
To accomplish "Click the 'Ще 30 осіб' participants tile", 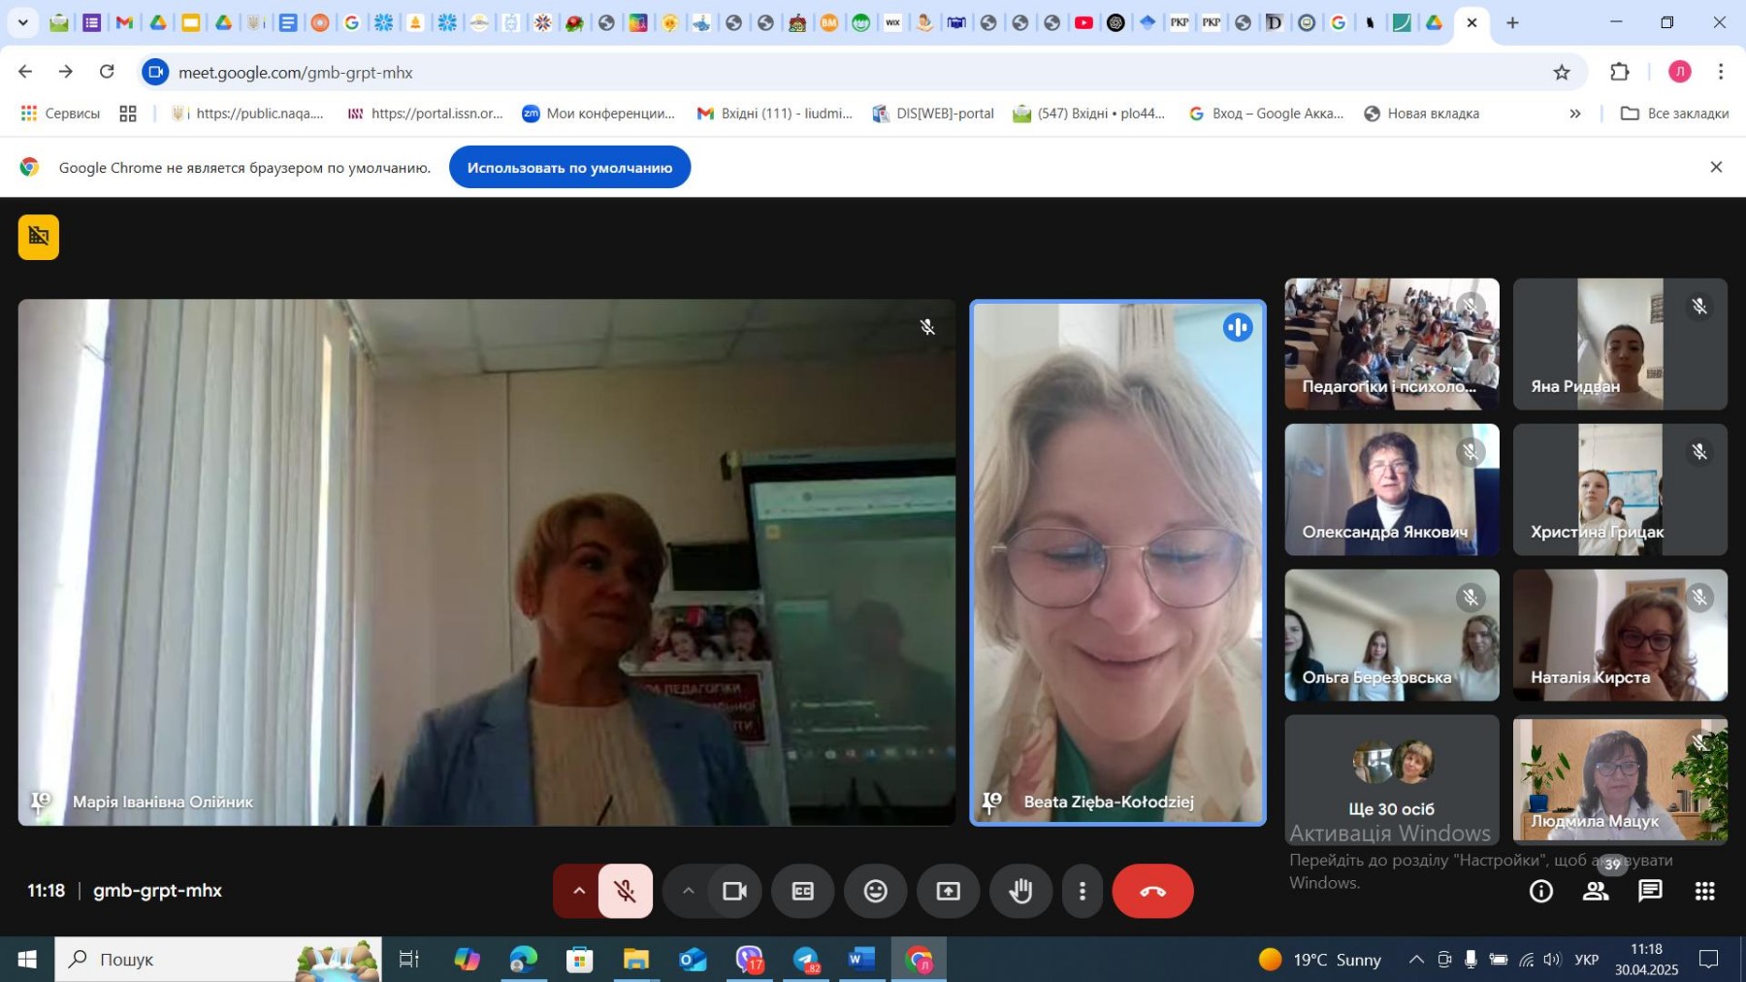I will click(1391, 780).
